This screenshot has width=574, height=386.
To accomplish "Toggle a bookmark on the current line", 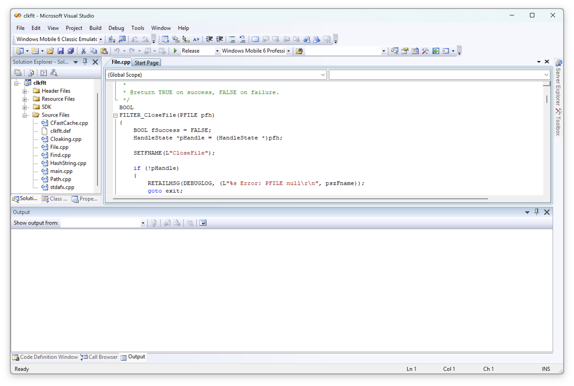I will click(255, 39).
